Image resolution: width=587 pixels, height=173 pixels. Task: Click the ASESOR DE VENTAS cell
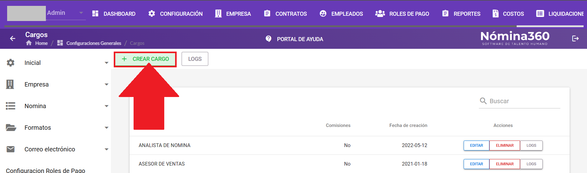pos(161,164)
